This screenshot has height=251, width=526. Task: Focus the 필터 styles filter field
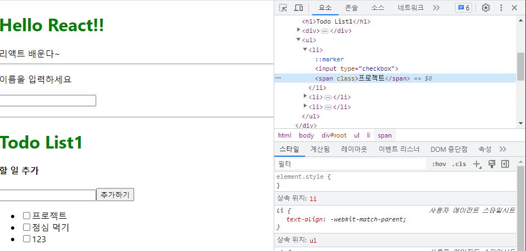(x=350, y=164)
